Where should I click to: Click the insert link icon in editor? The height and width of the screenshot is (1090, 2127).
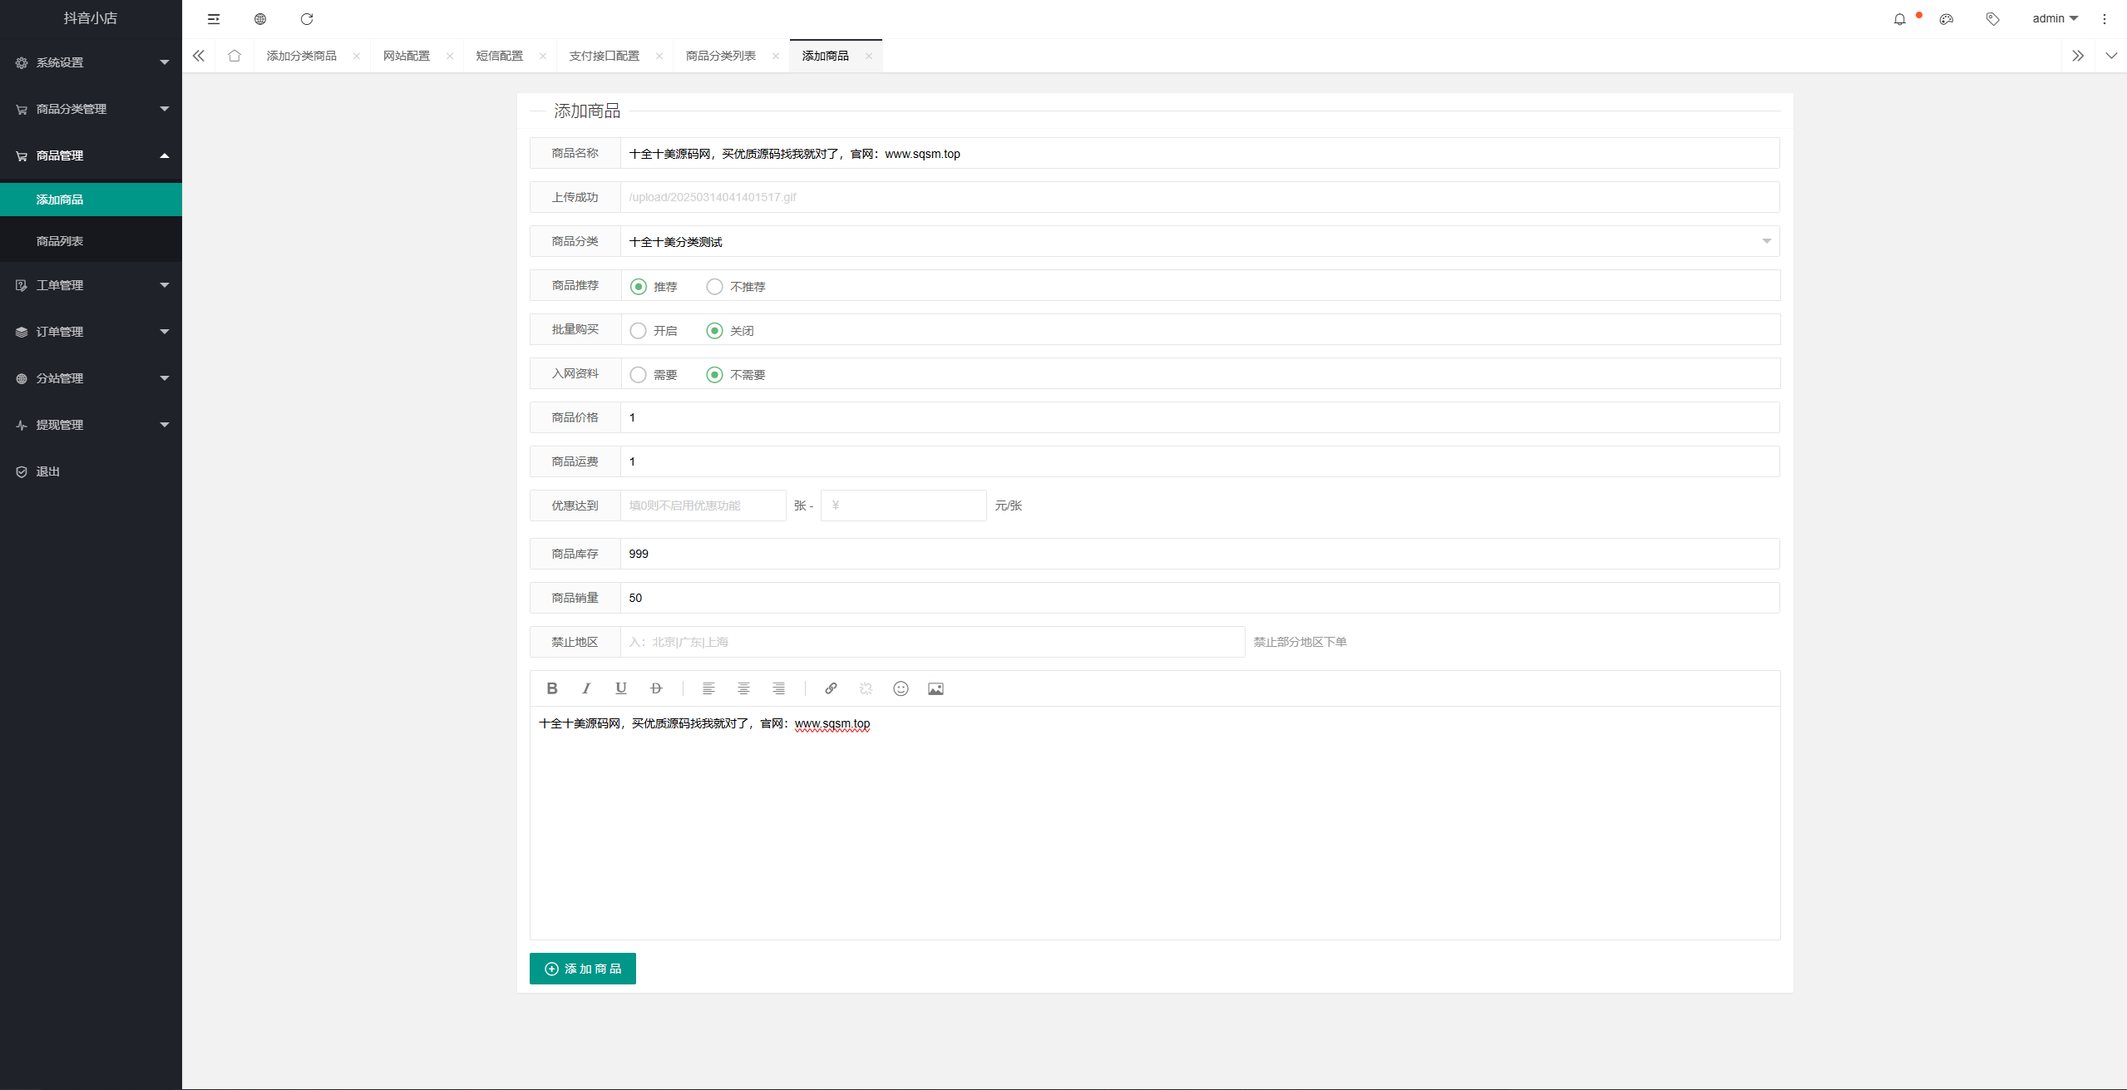click(830, 688)
